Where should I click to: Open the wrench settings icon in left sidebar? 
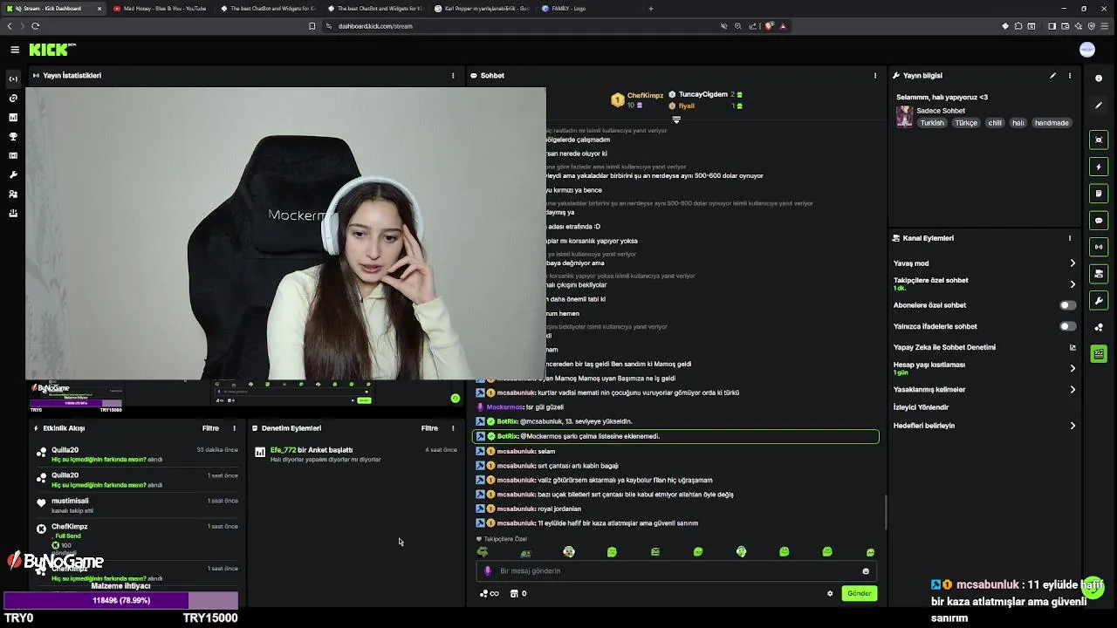pyautogui.click(x=13, y=174)
